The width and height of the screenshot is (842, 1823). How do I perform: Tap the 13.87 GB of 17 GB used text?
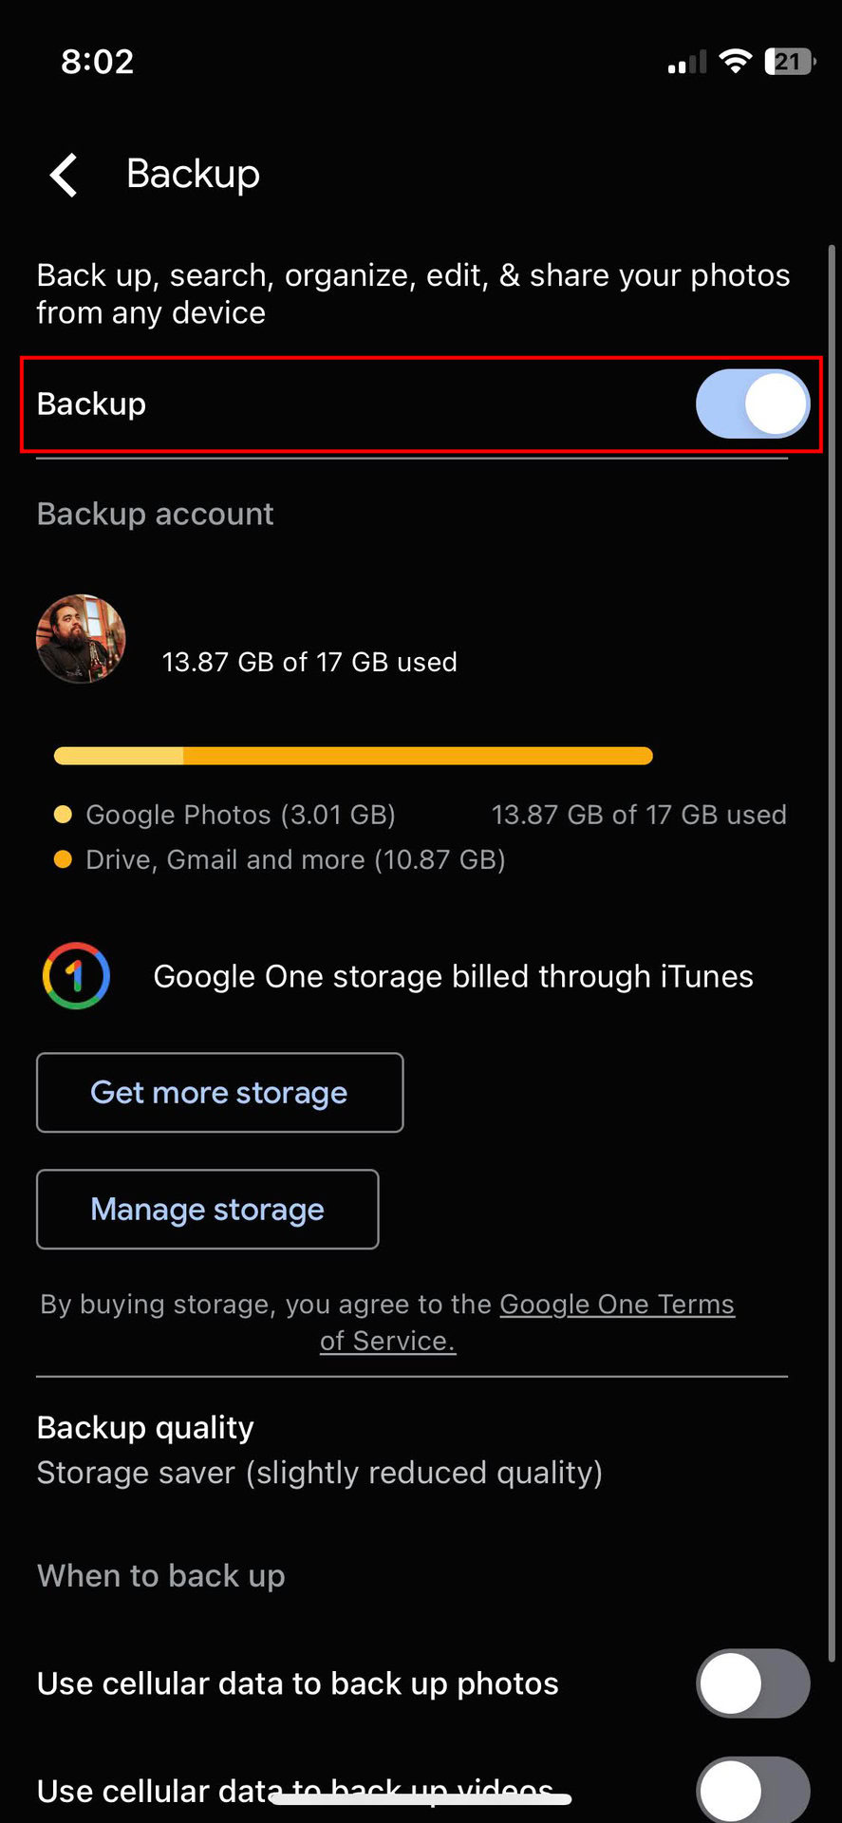(x=309, y=662)
